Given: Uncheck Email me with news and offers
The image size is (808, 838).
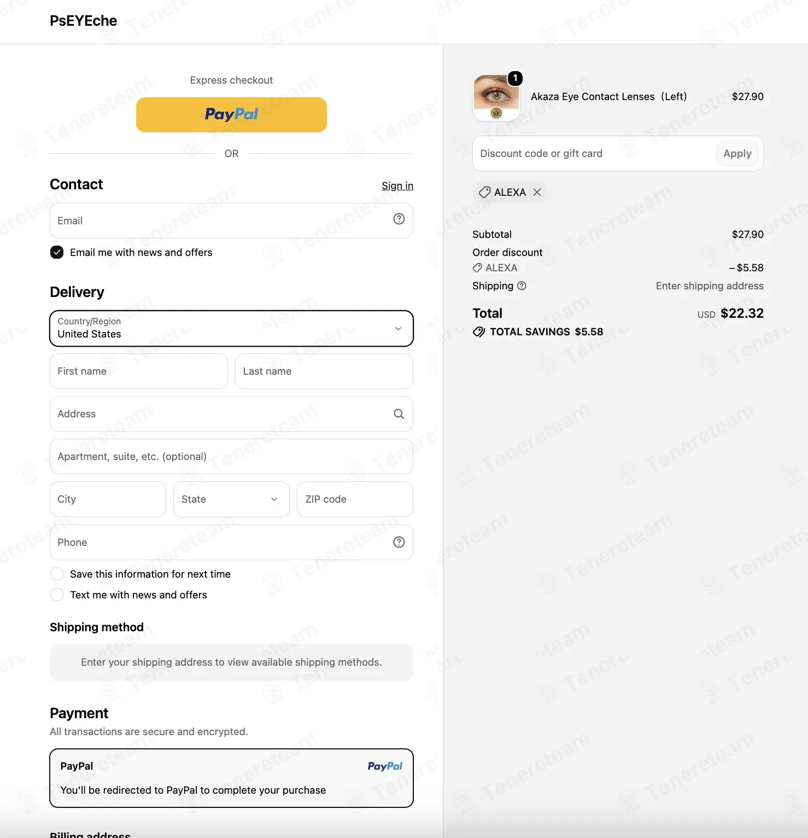Looking at the screenshot, I should point(57,252).
